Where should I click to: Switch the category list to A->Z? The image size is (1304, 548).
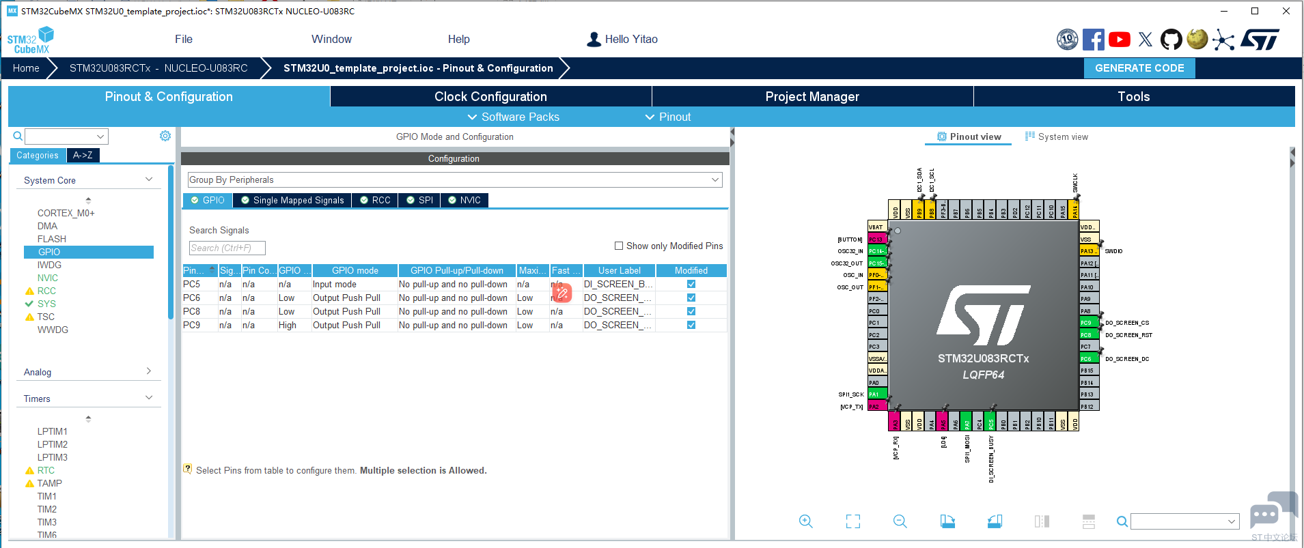[83, 155]
